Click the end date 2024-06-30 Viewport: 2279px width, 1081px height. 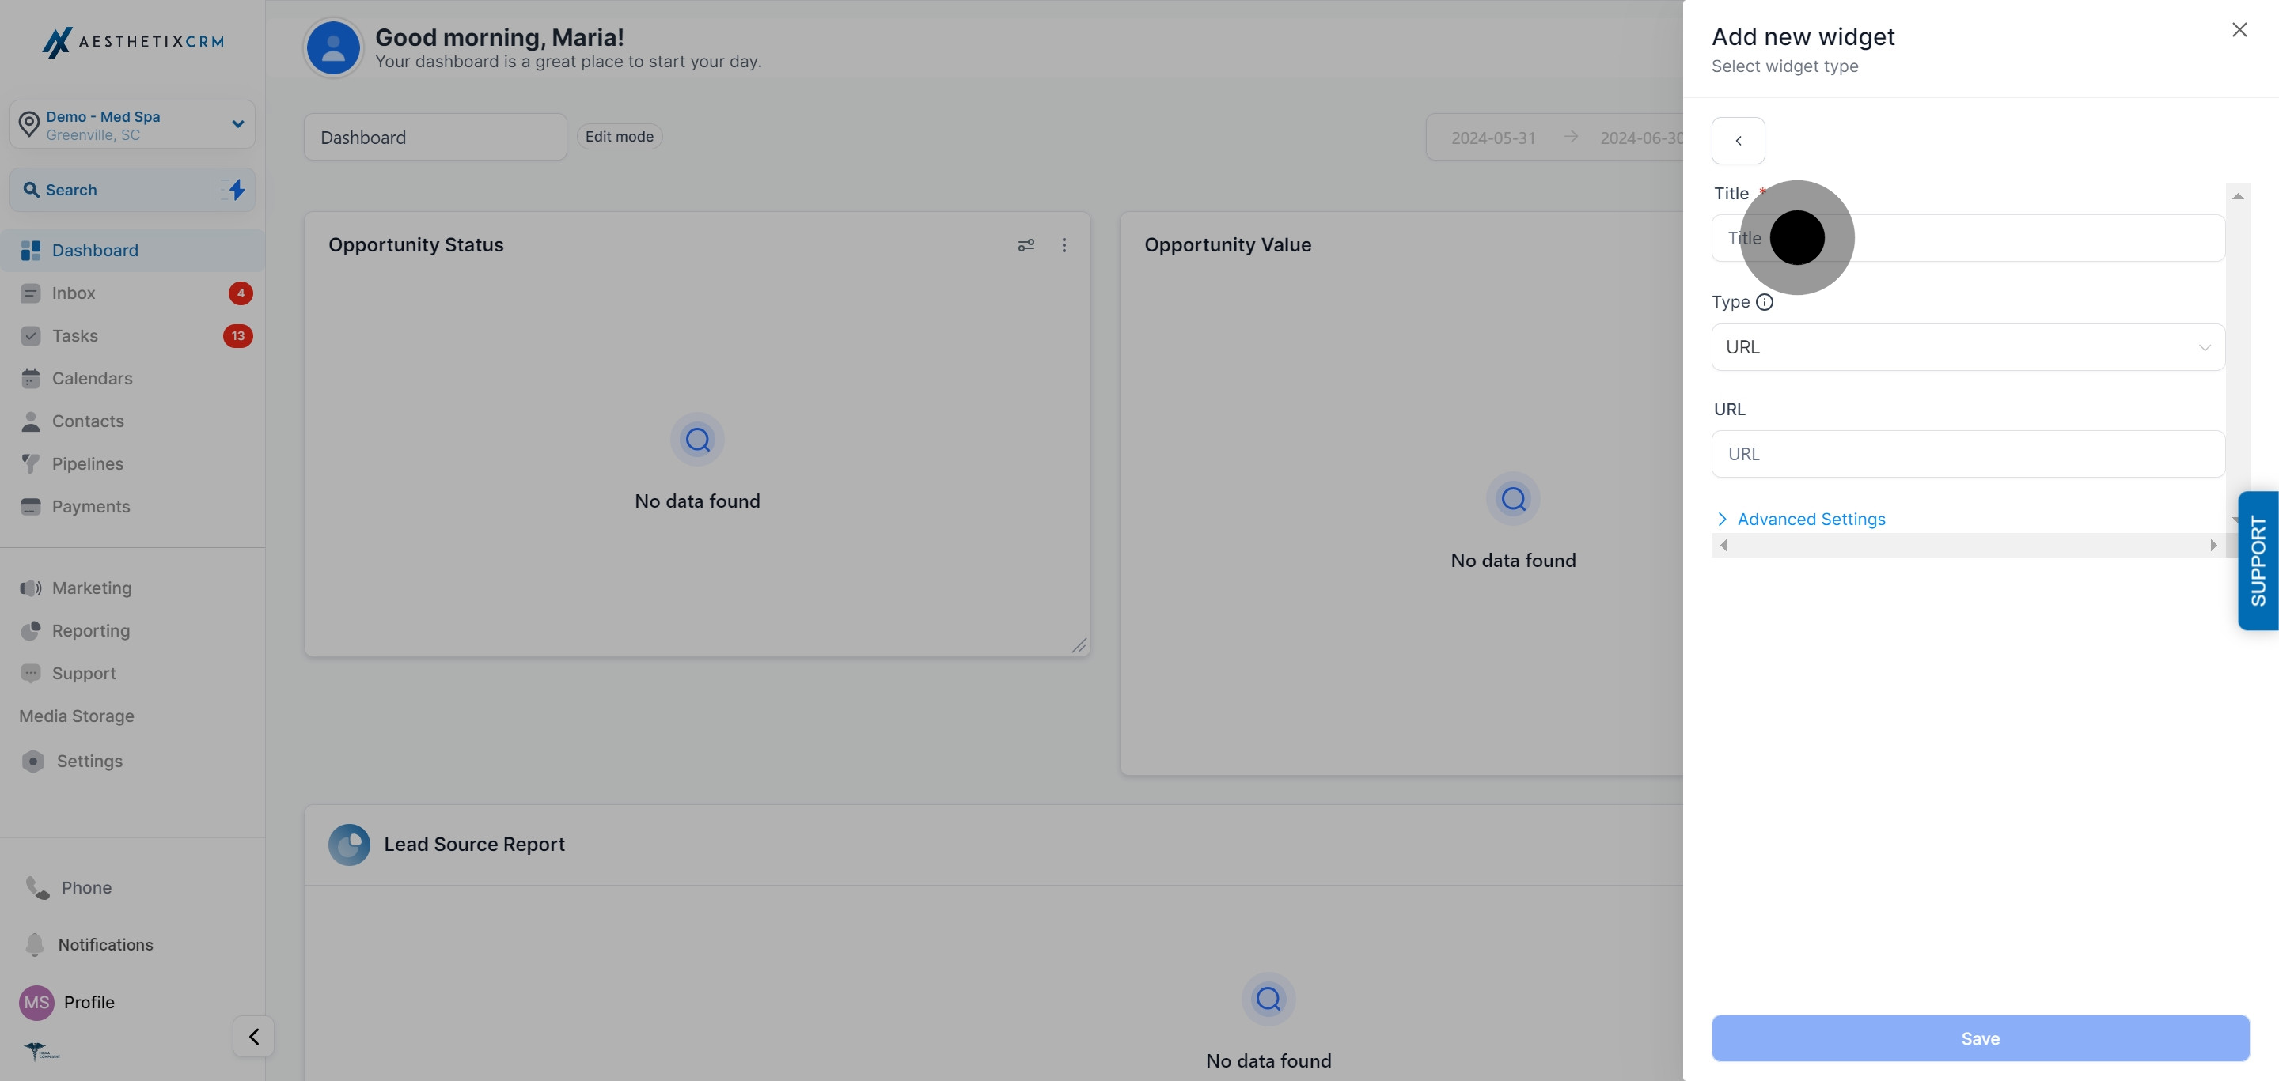(1640, 138)
